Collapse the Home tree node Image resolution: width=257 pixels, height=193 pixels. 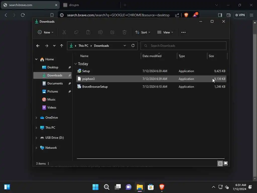(36, 59)
